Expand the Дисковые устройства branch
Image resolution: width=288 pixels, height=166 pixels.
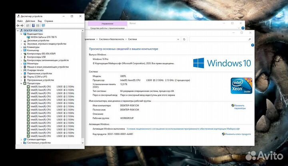tap(21, 40)
